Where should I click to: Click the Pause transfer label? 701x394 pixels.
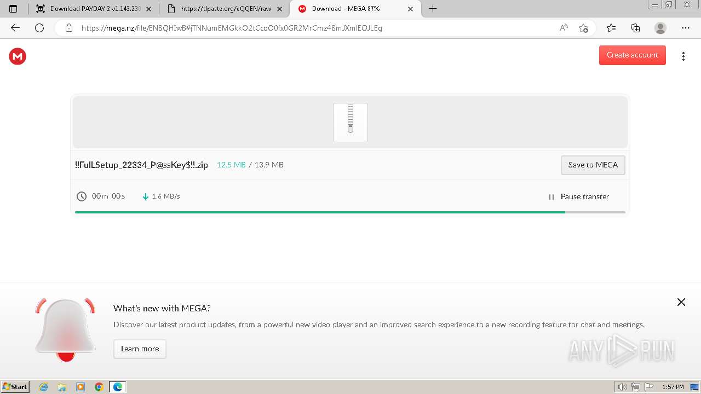pos(585,197)
